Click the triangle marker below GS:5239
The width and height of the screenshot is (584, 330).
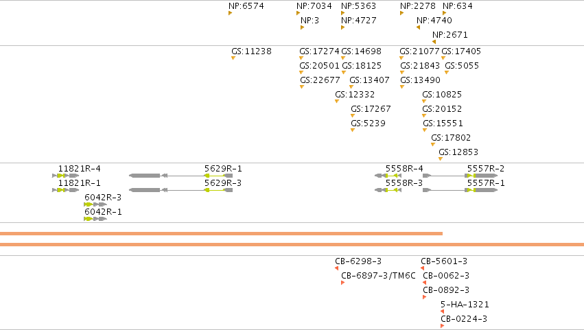point(352,130)
